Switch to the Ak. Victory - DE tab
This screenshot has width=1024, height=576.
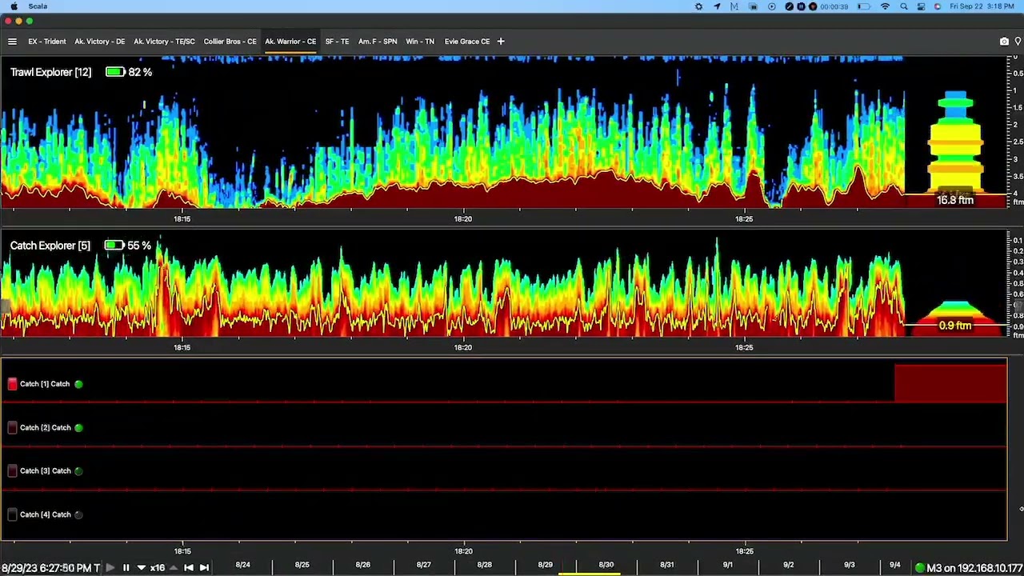point(100,42)
